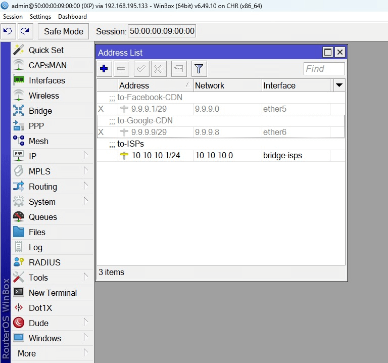Click the Find search field
Image resolution: width=388 pixels, height=363 pixels.
click(x=324, y=69)
